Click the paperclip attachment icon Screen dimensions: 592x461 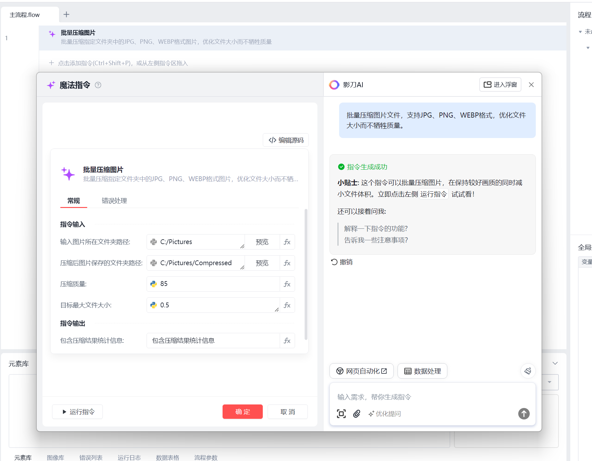(x=357, y=414)
